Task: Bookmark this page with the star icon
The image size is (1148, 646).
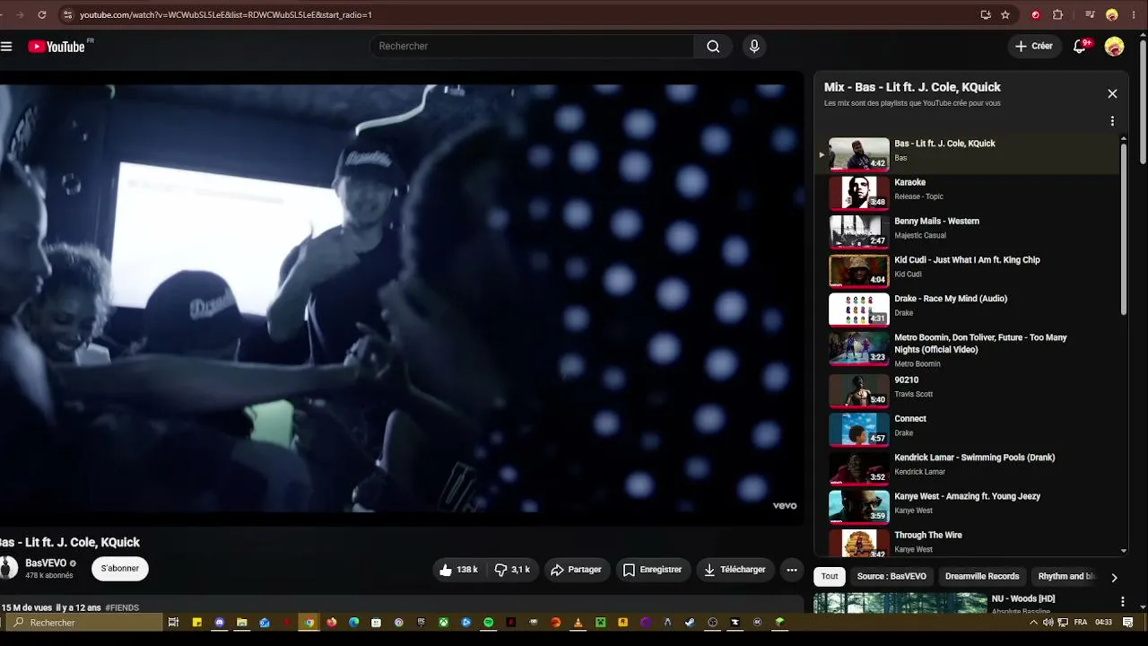Action: tap(1005, 14)
